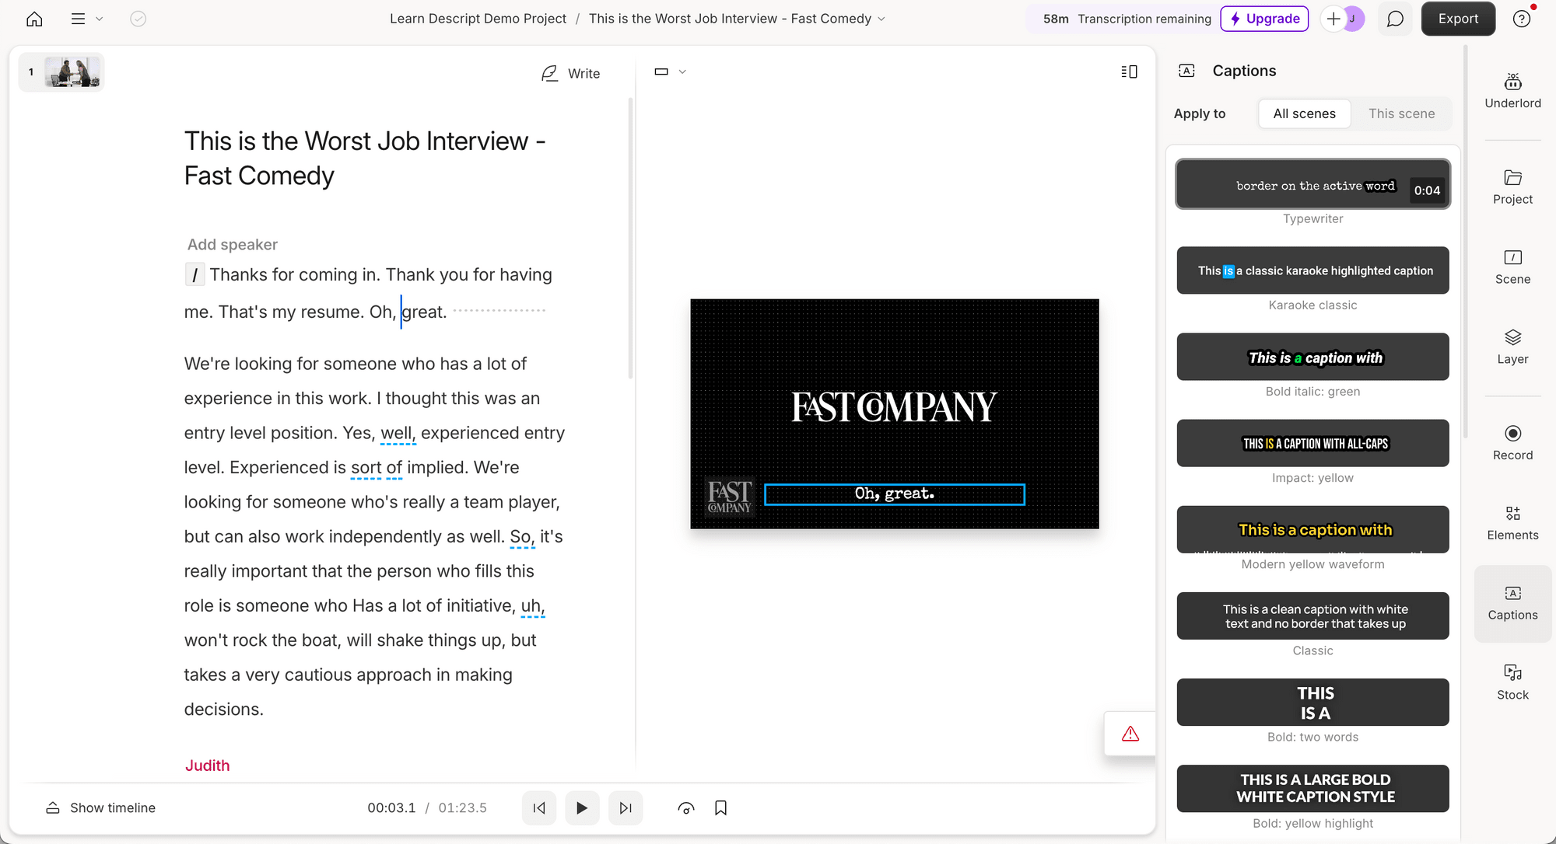Select This scene apply option

coord(1401,113)
